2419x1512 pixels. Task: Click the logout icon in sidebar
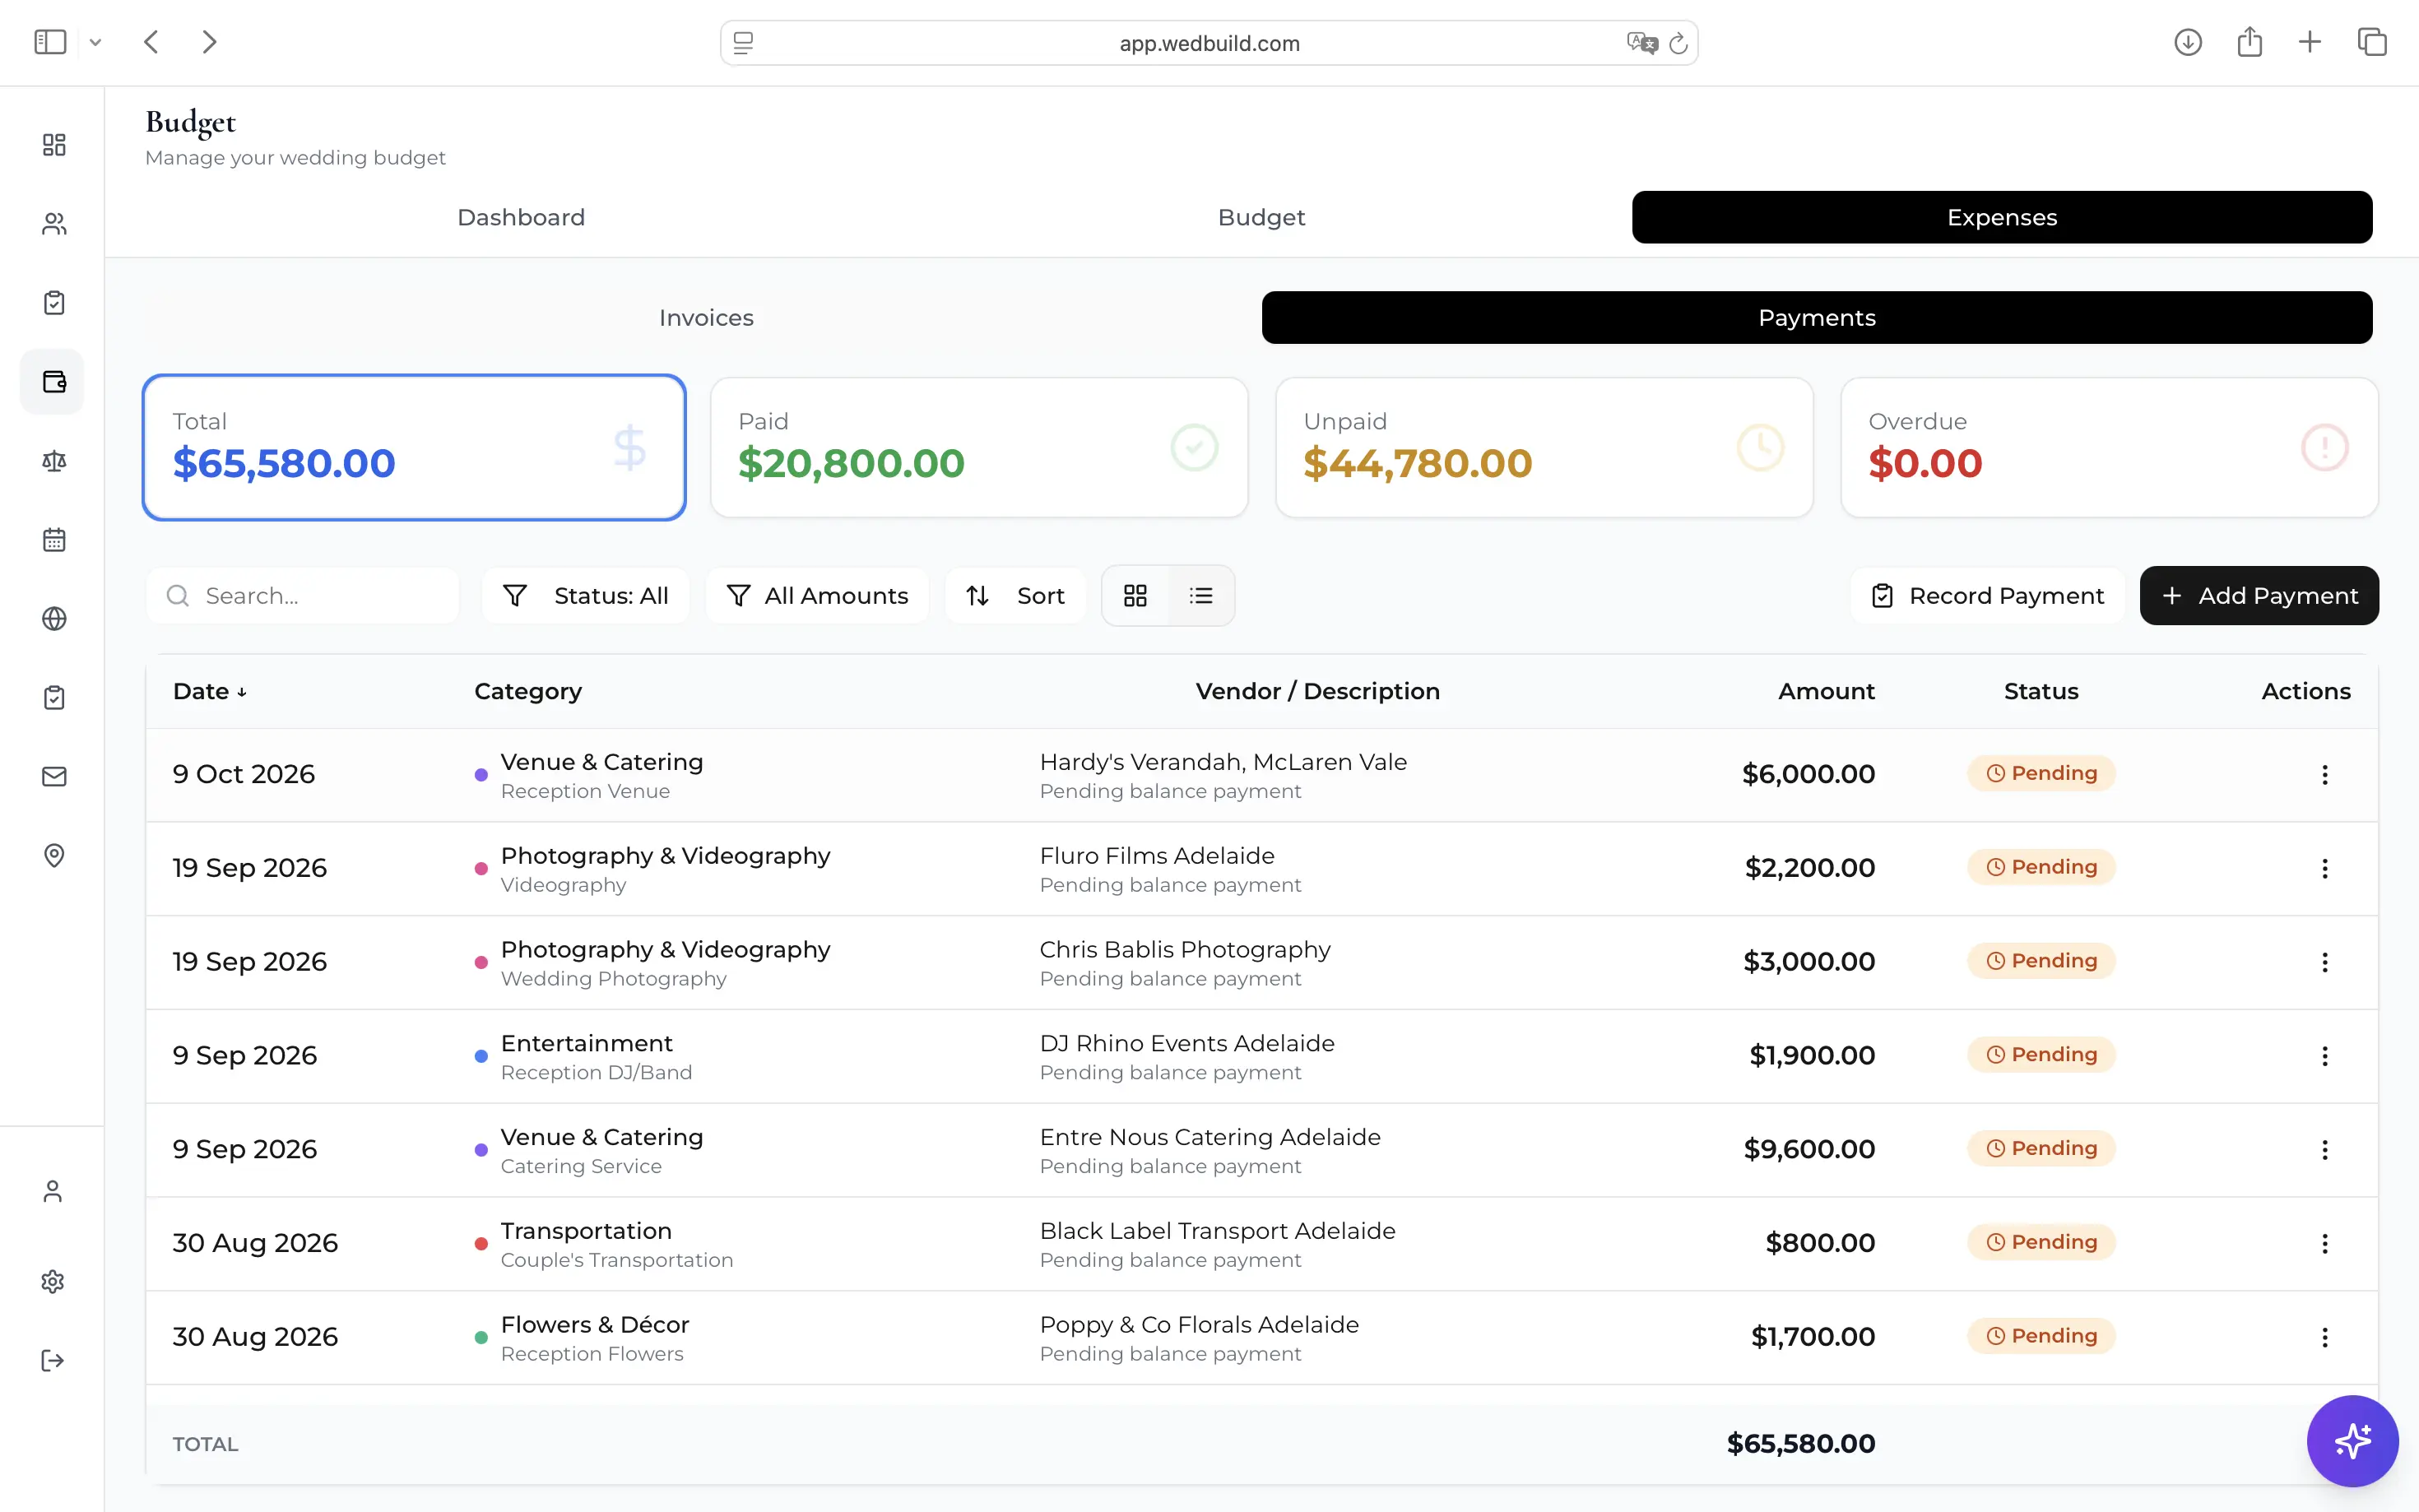click(x=53, y=1361)
